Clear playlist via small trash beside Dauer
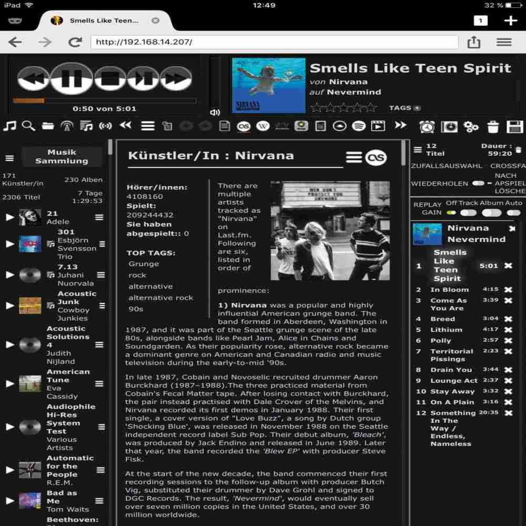 [x=518, y=149]
